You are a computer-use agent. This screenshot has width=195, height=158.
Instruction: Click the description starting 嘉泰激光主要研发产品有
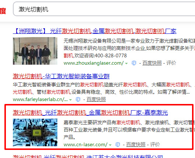[130, 130]
